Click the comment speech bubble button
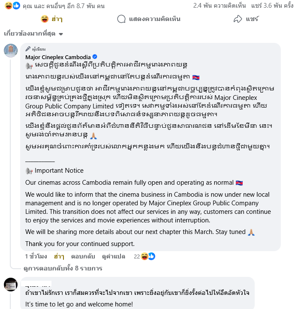This screenshot has height=309, width=295. click(148, 19)
